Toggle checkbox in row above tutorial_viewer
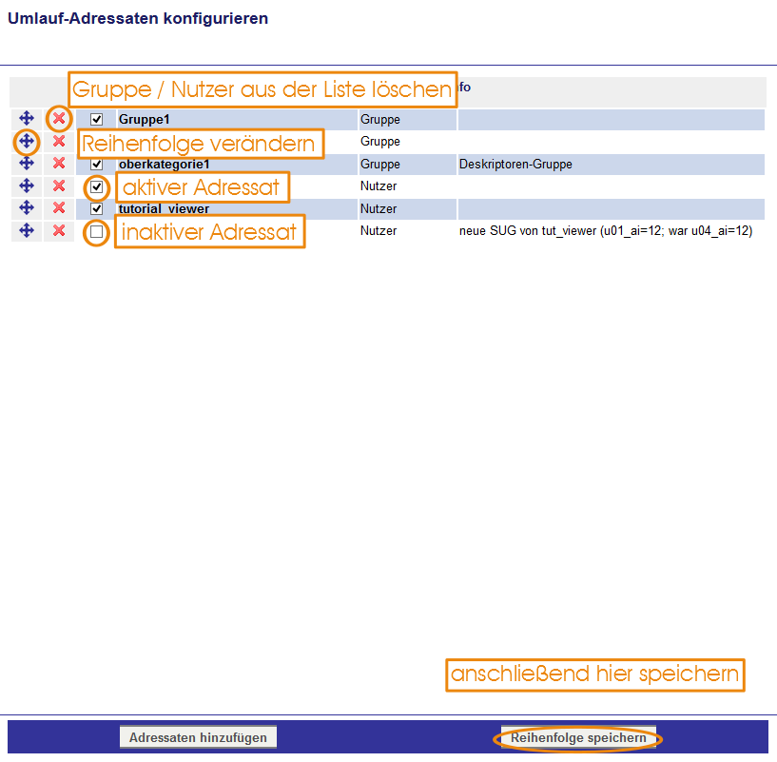 click(x=97, y=186)
